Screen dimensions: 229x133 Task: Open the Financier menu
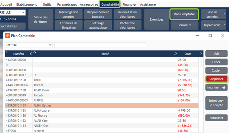coord(129,5)
